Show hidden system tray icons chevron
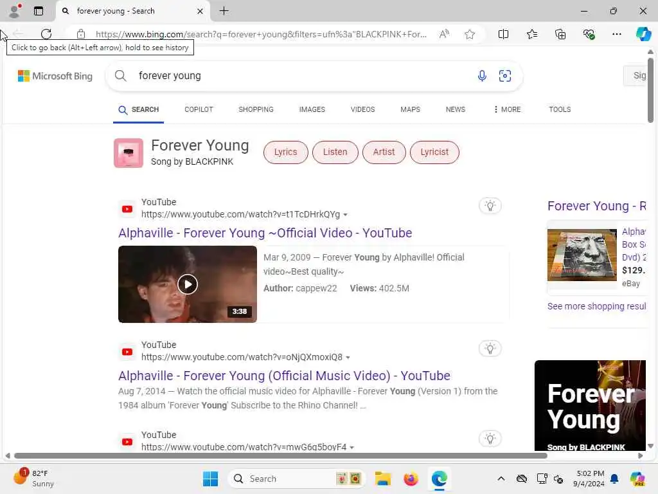The image size is (658, 494). [501, 479]
